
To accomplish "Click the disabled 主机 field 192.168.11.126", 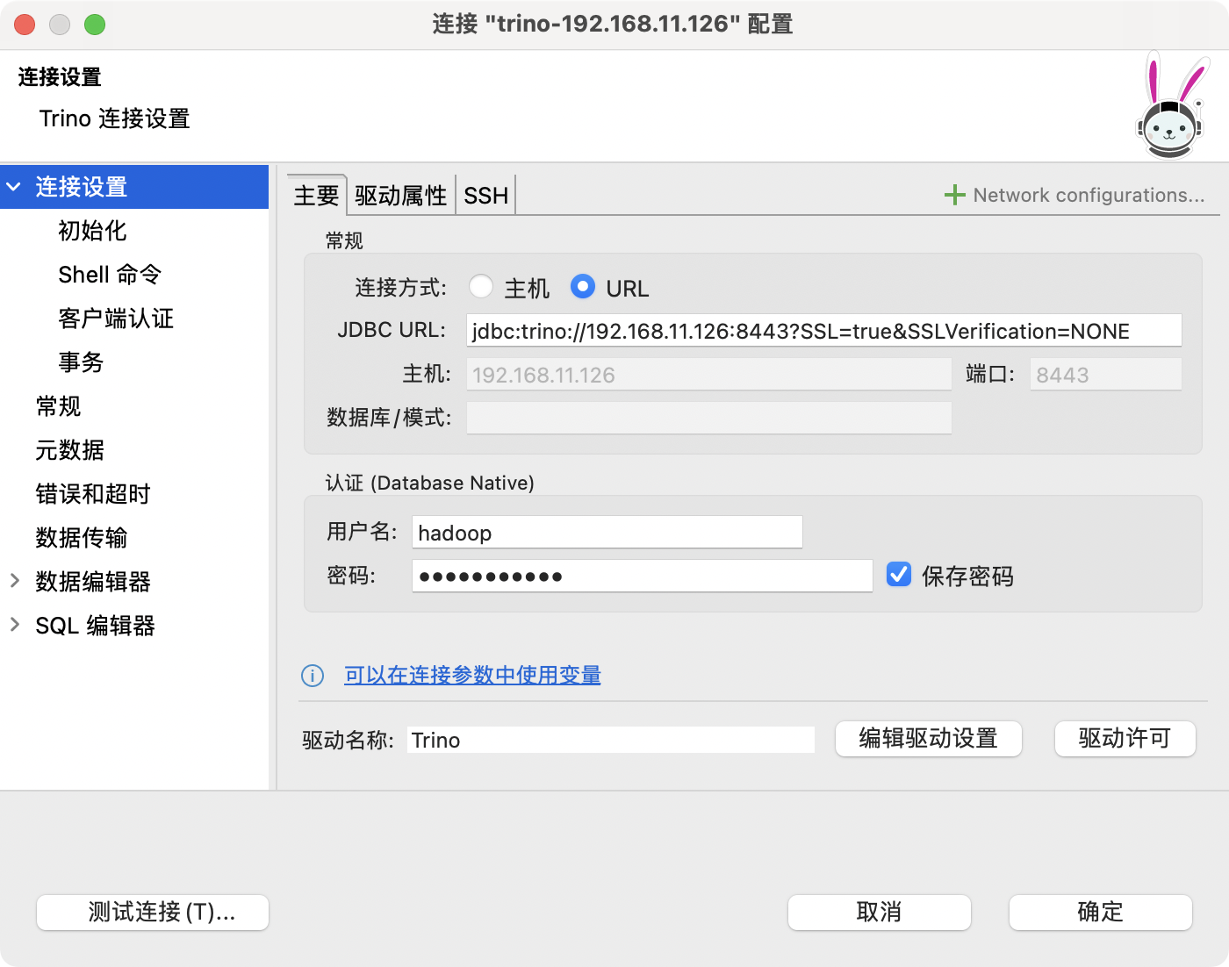I will pos(709,375).
